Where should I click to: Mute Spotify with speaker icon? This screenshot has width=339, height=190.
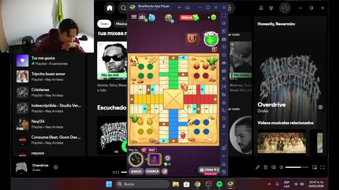pyautogui.click(x=281, y=167)
